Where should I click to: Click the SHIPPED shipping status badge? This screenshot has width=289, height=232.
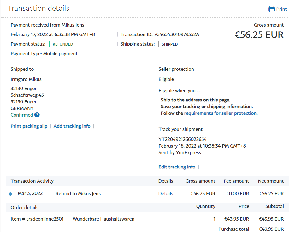(170, 44)
